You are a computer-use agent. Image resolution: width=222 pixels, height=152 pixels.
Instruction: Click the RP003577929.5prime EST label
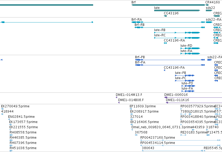click(198, 106)
